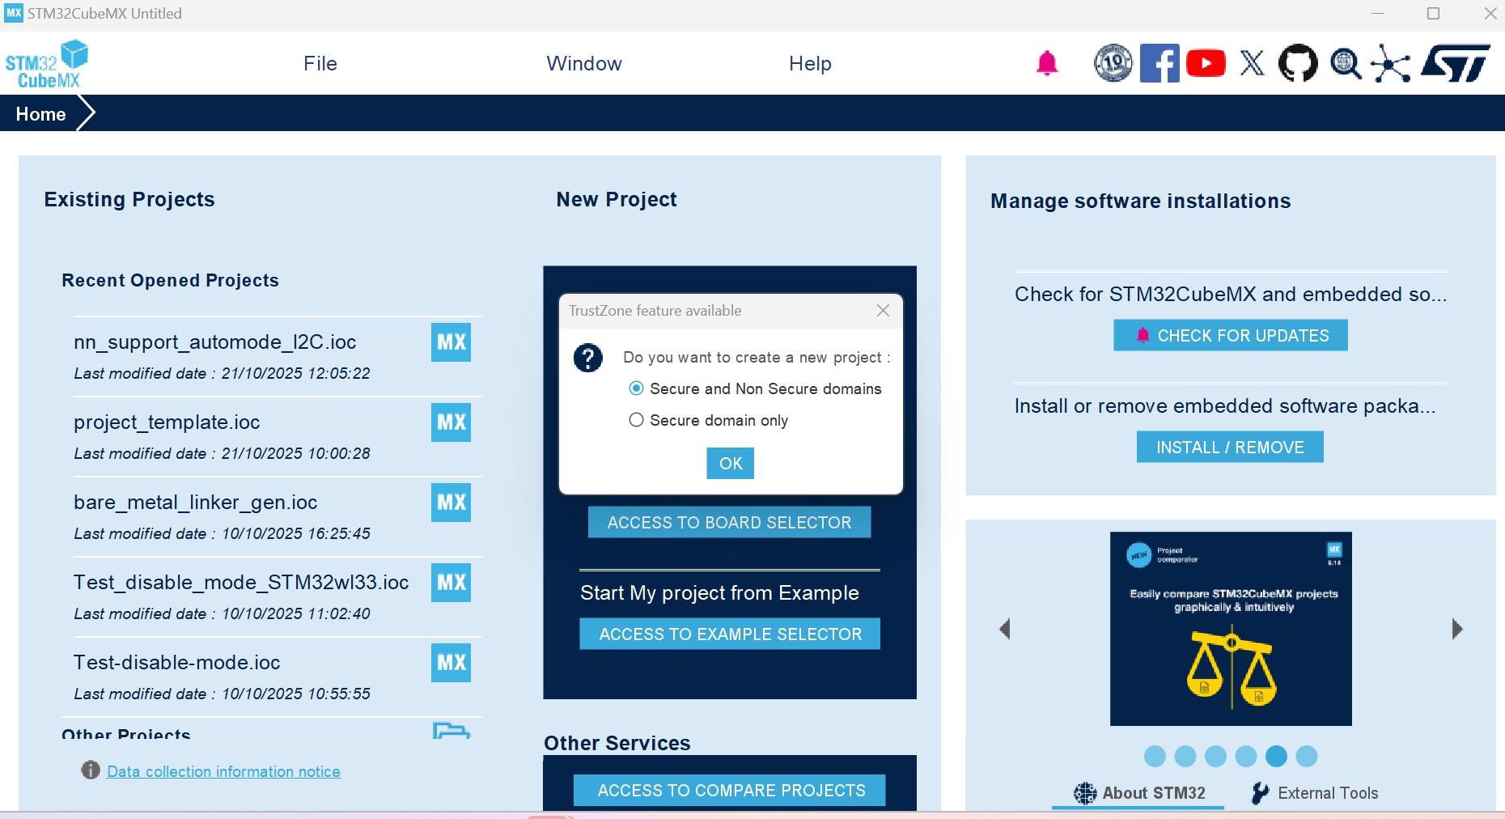Open bare_metal_linker_gen.ioc project
Screen dimensions: 1505x819
pyautogui.click(x=196, y=503)
